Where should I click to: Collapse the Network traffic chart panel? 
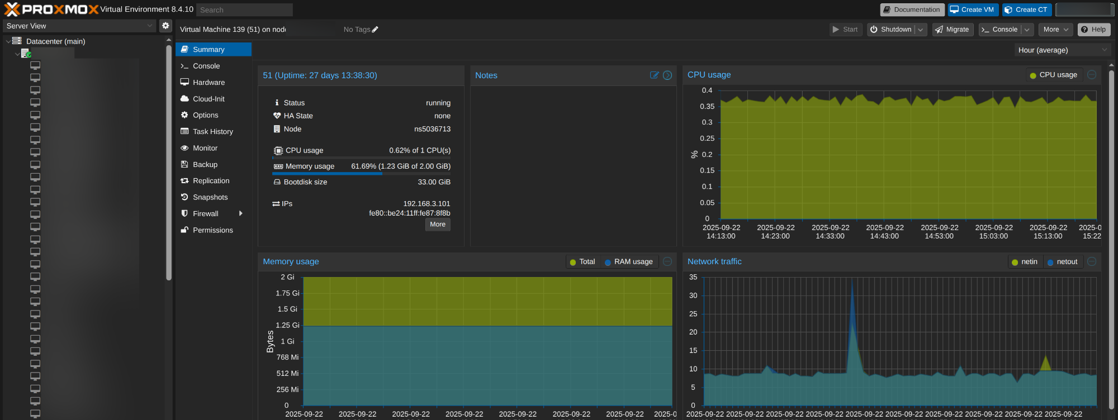pyautogui.click(x=1092, y=261)
